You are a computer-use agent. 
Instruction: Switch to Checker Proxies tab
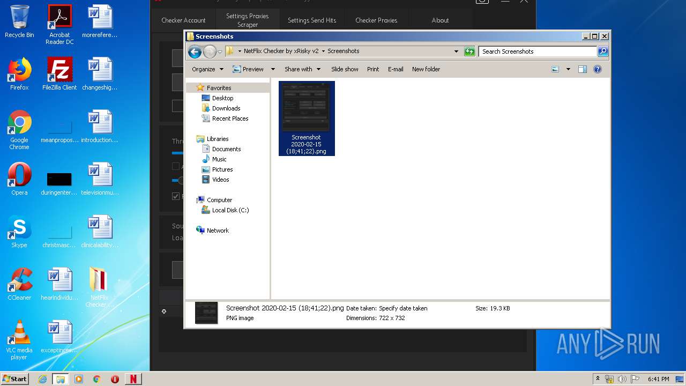coord(376,20)
